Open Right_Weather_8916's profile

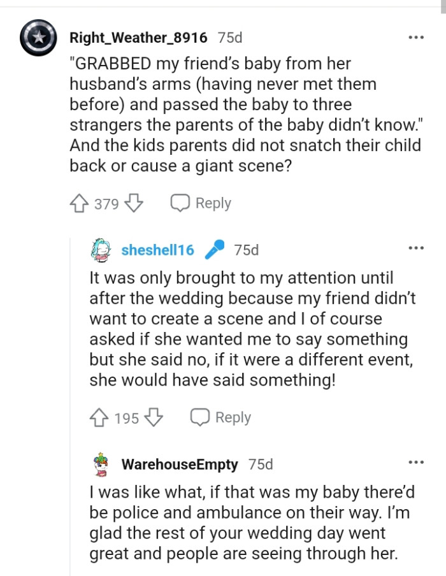point(139,37)
